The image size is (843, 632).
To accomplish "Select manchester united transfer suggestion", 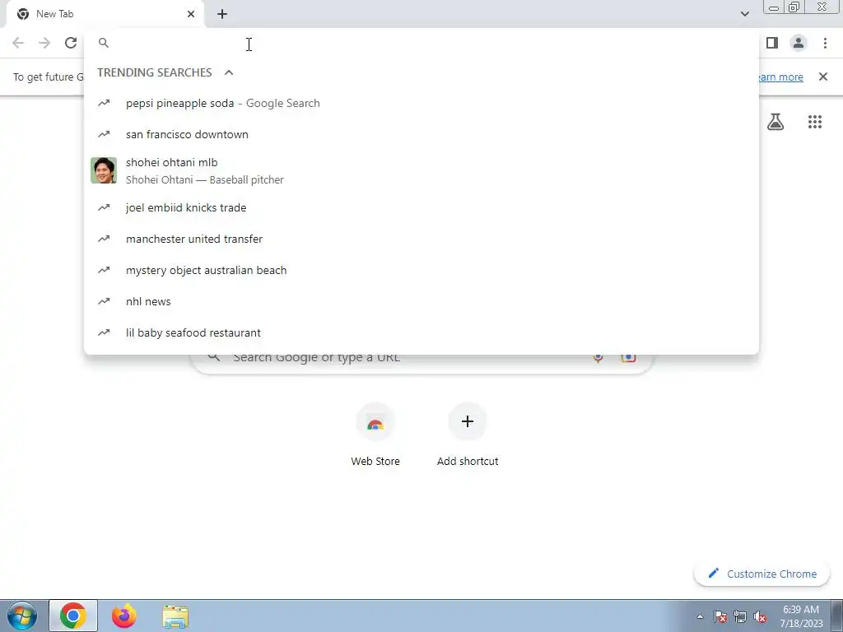I will click(421, 239).
